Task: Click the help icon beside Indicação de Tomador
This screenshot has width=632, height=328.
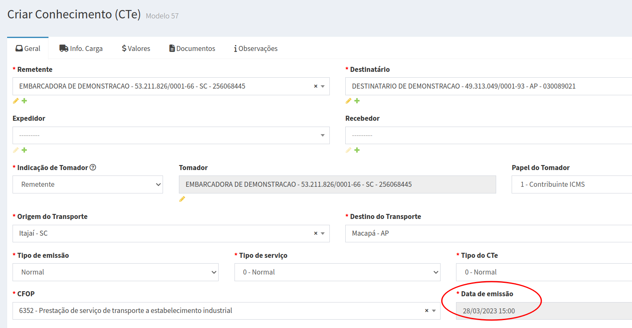Action: coord(93,168)
